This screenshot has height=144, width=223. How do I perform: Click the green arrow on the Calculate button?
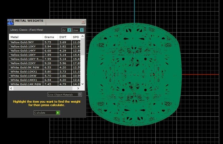point(58,113)
